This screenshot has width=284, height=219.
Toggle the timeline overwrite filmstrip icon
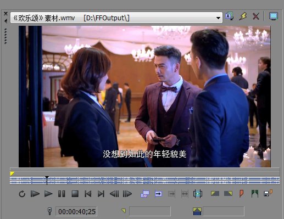(x=198, y=194)
